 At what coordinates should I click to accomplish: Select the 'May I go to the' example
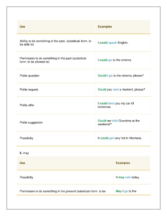[126, 191]
